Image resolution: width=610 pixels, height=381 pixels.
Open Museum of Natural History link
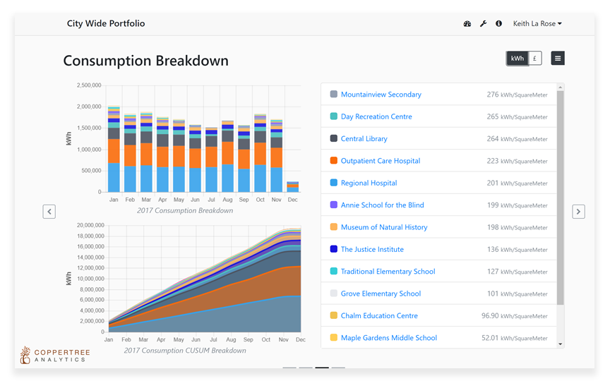(384, 227)
